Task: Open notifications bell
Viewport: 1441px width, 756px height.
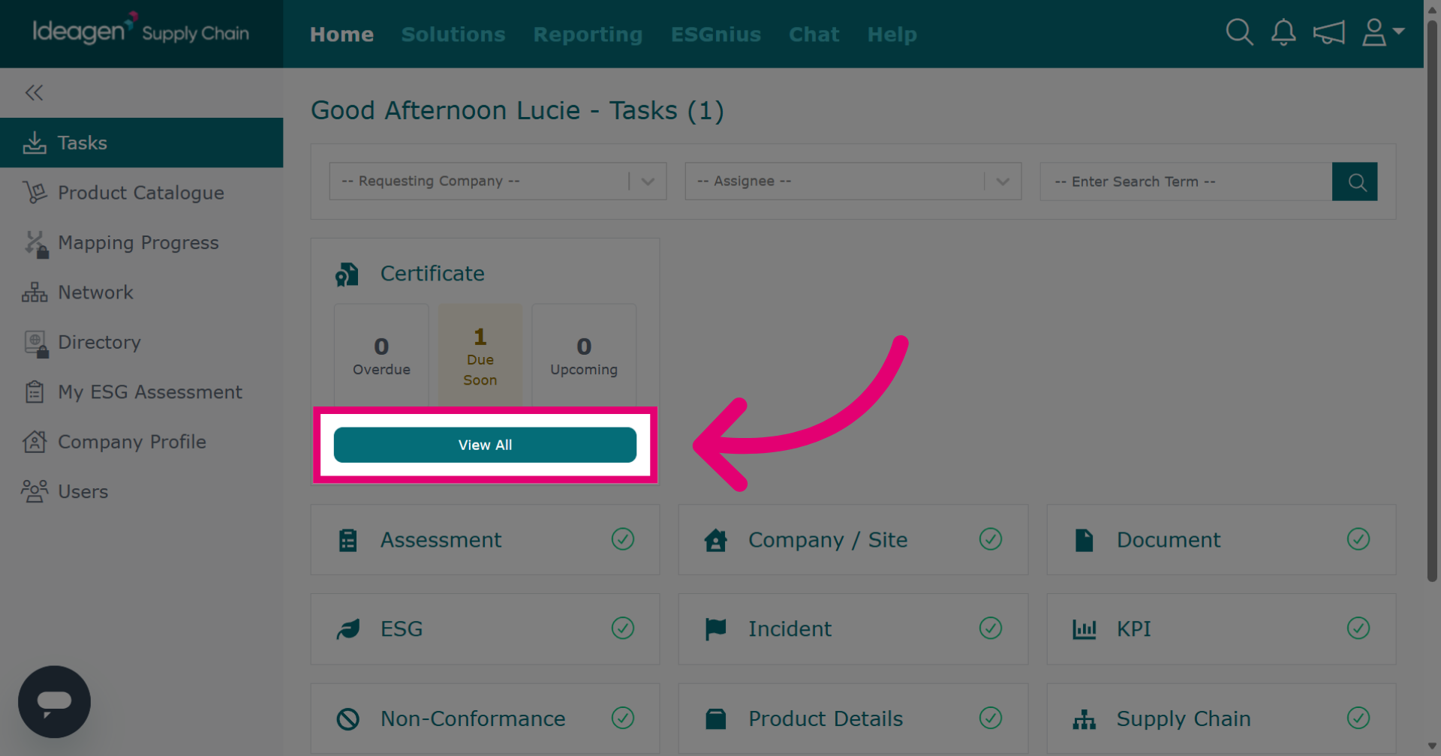Action: click(1283, 32)
